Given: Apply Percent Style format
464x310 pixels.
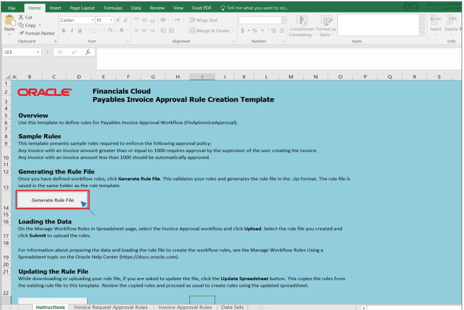Looking at the screenshot, I should tap(254, 30).
